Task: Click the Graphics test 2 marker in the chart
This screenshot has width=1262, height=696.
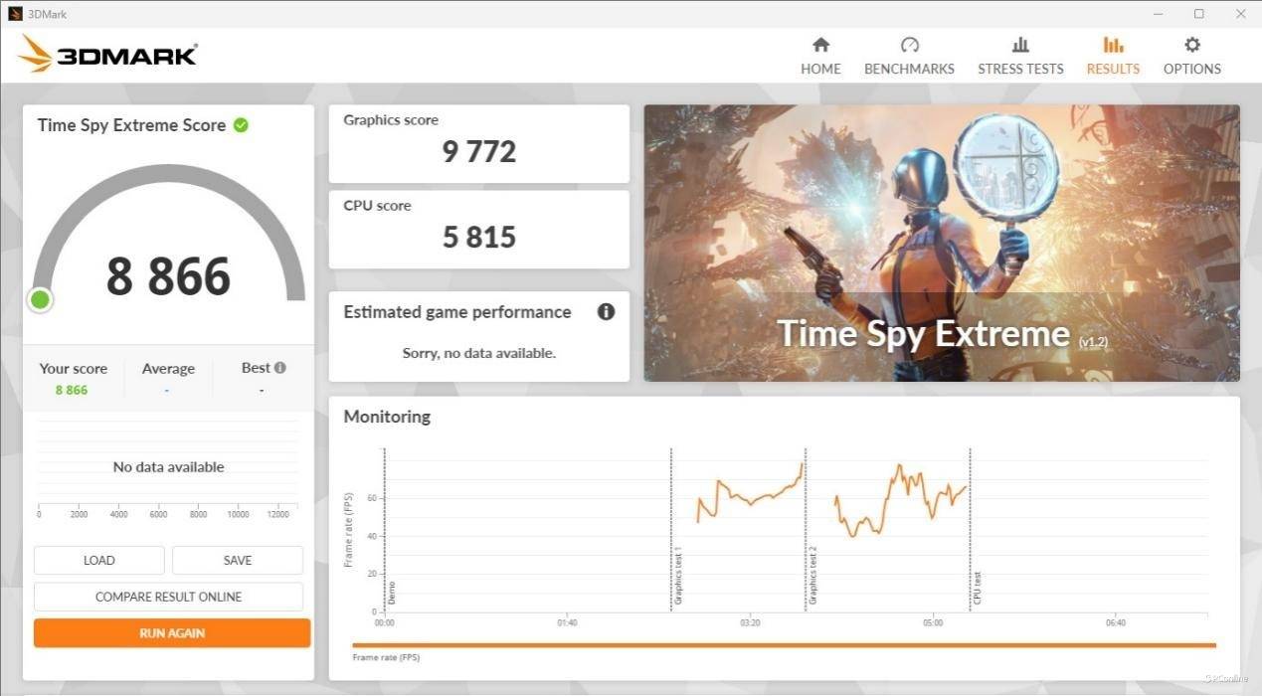Action: pyautogui.click(x=812, y=575)
